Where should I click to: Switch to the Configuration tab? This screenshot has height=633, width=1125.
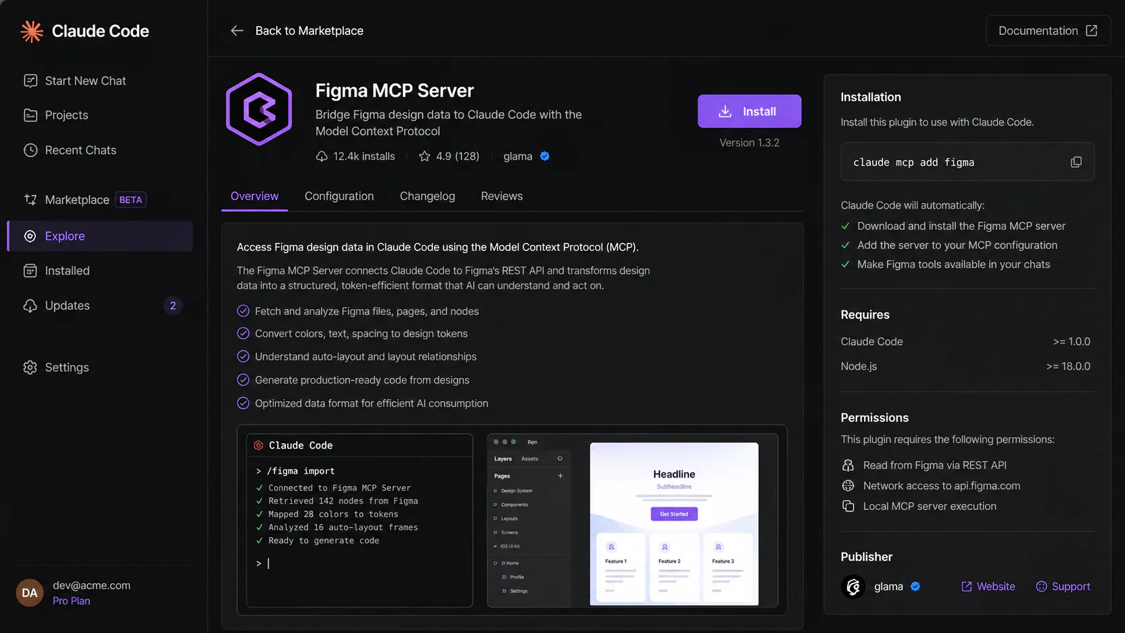339,196
